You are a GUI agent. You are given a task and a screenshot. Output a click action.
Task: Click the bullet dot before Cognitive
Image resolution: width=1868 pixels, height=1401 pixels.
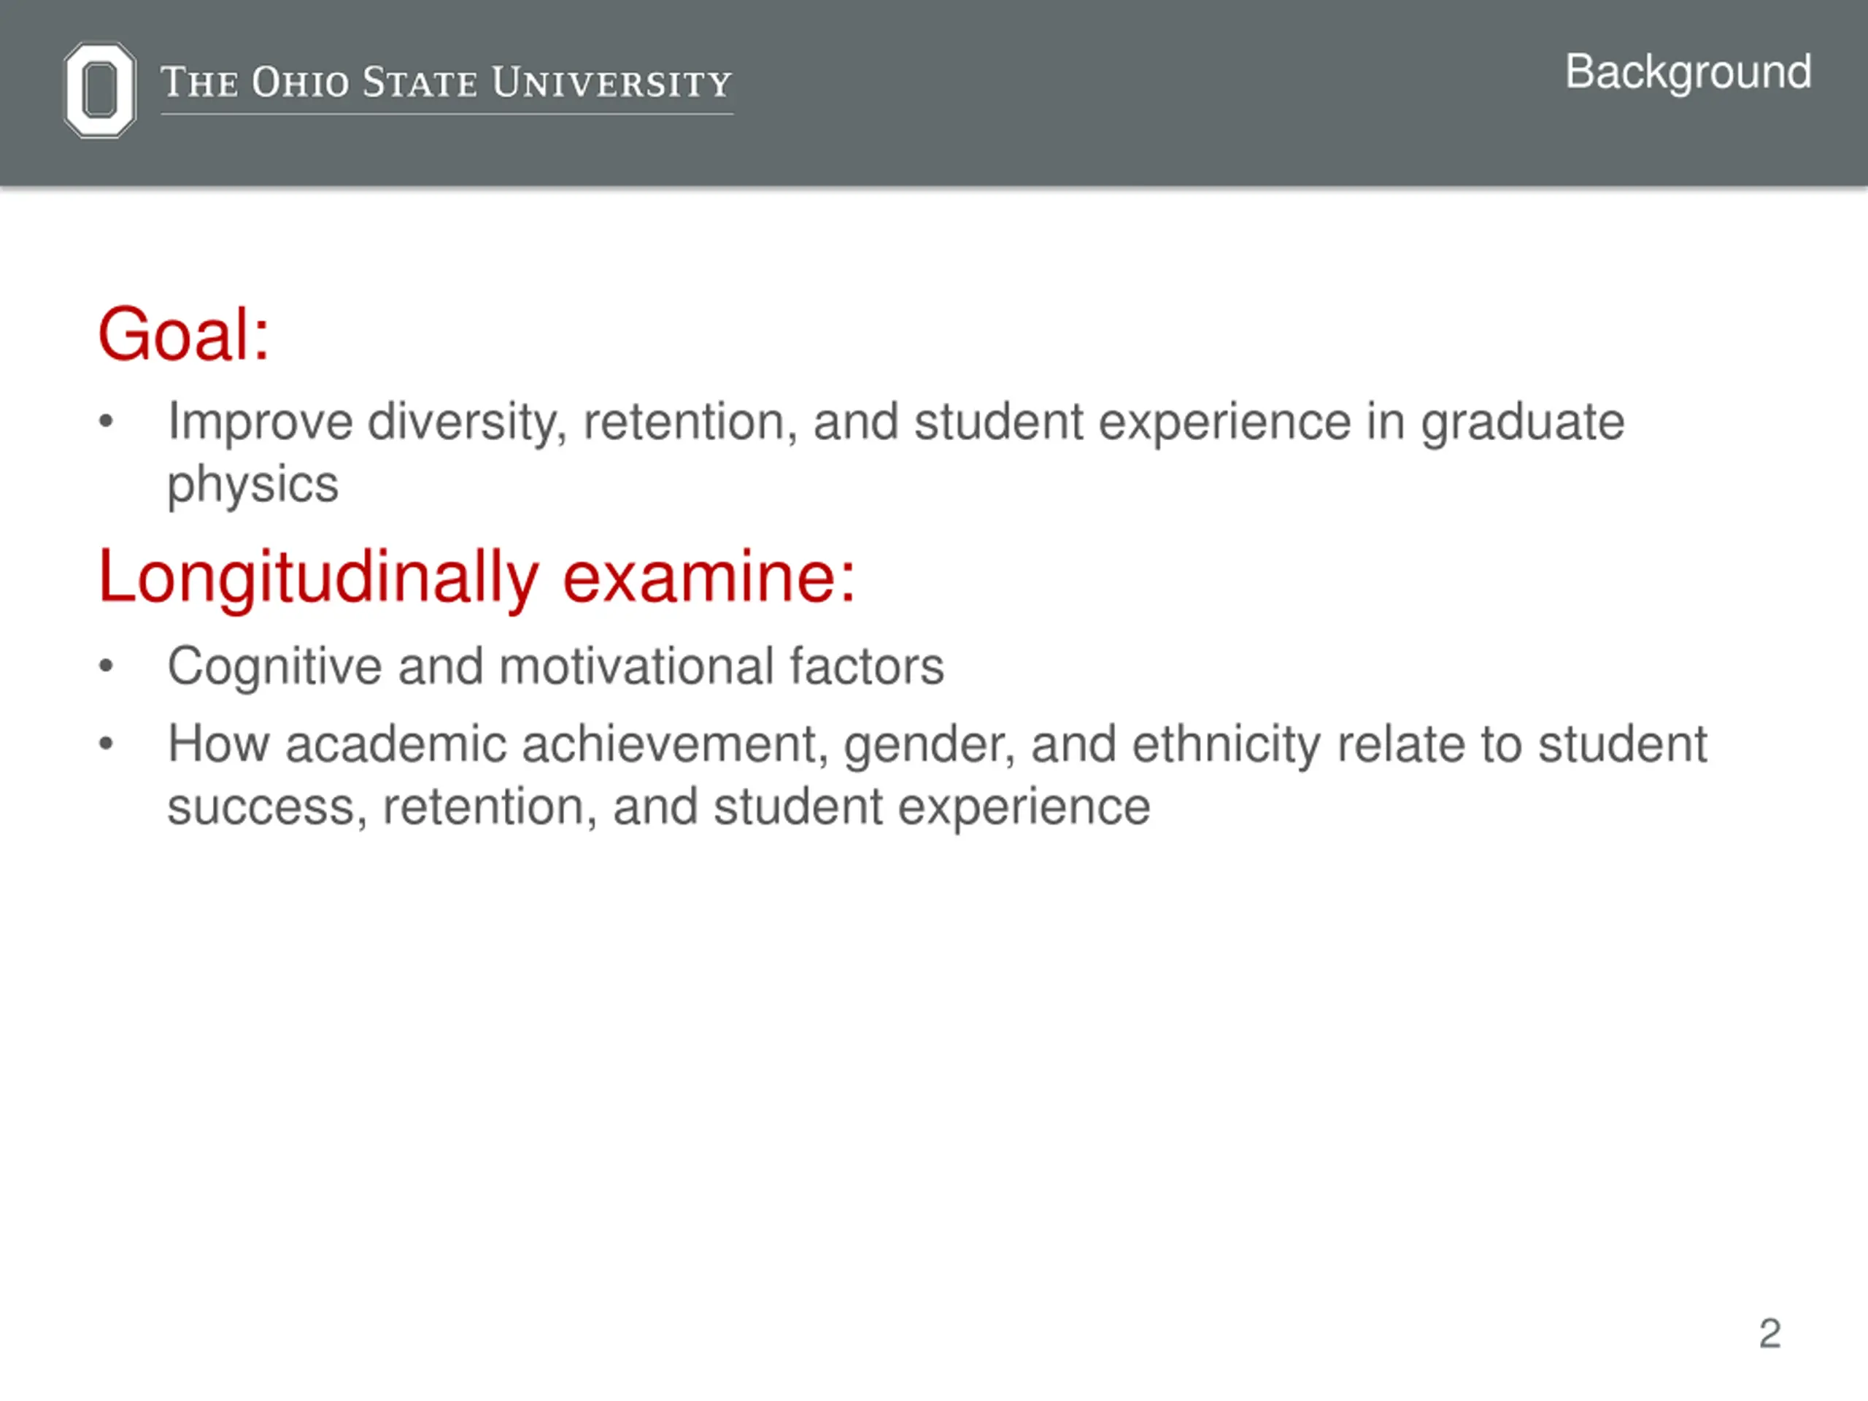[x=106, y=665]
